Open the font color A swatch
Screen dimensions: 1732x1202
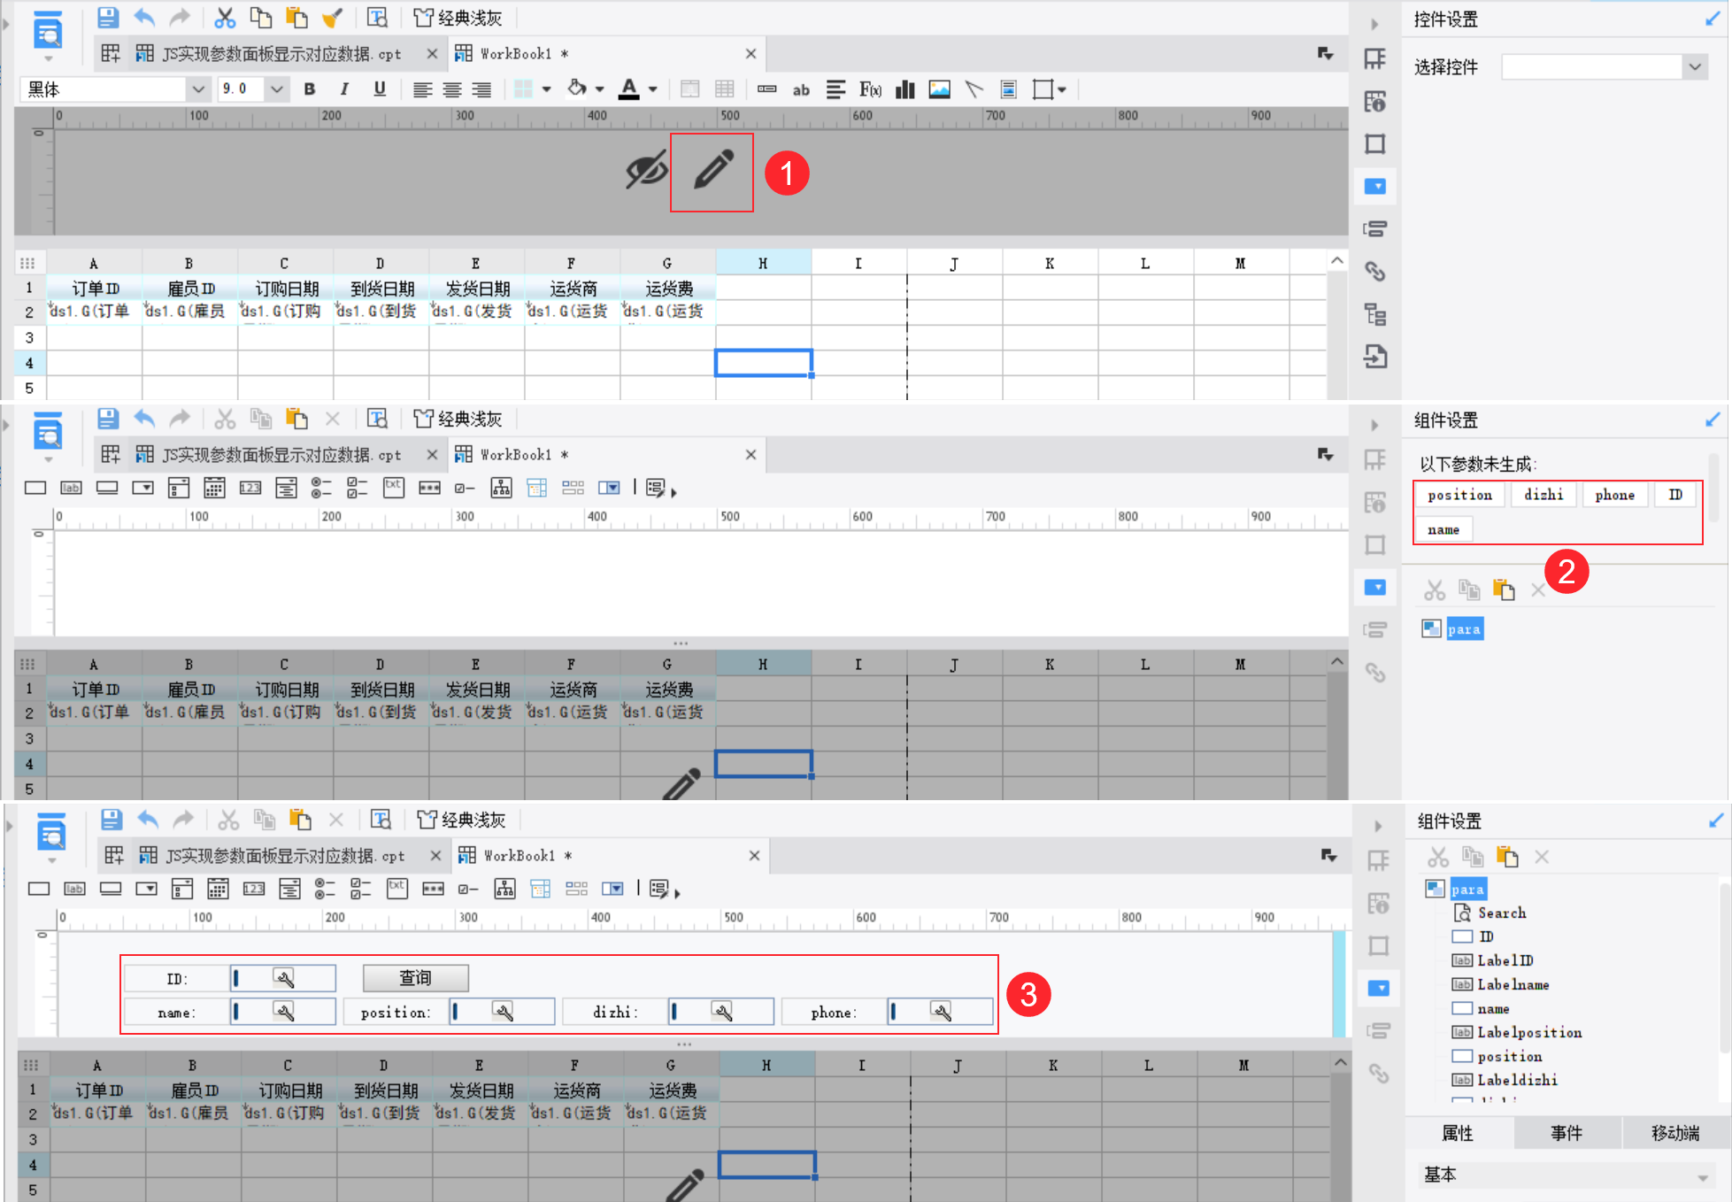coord(628,89)
